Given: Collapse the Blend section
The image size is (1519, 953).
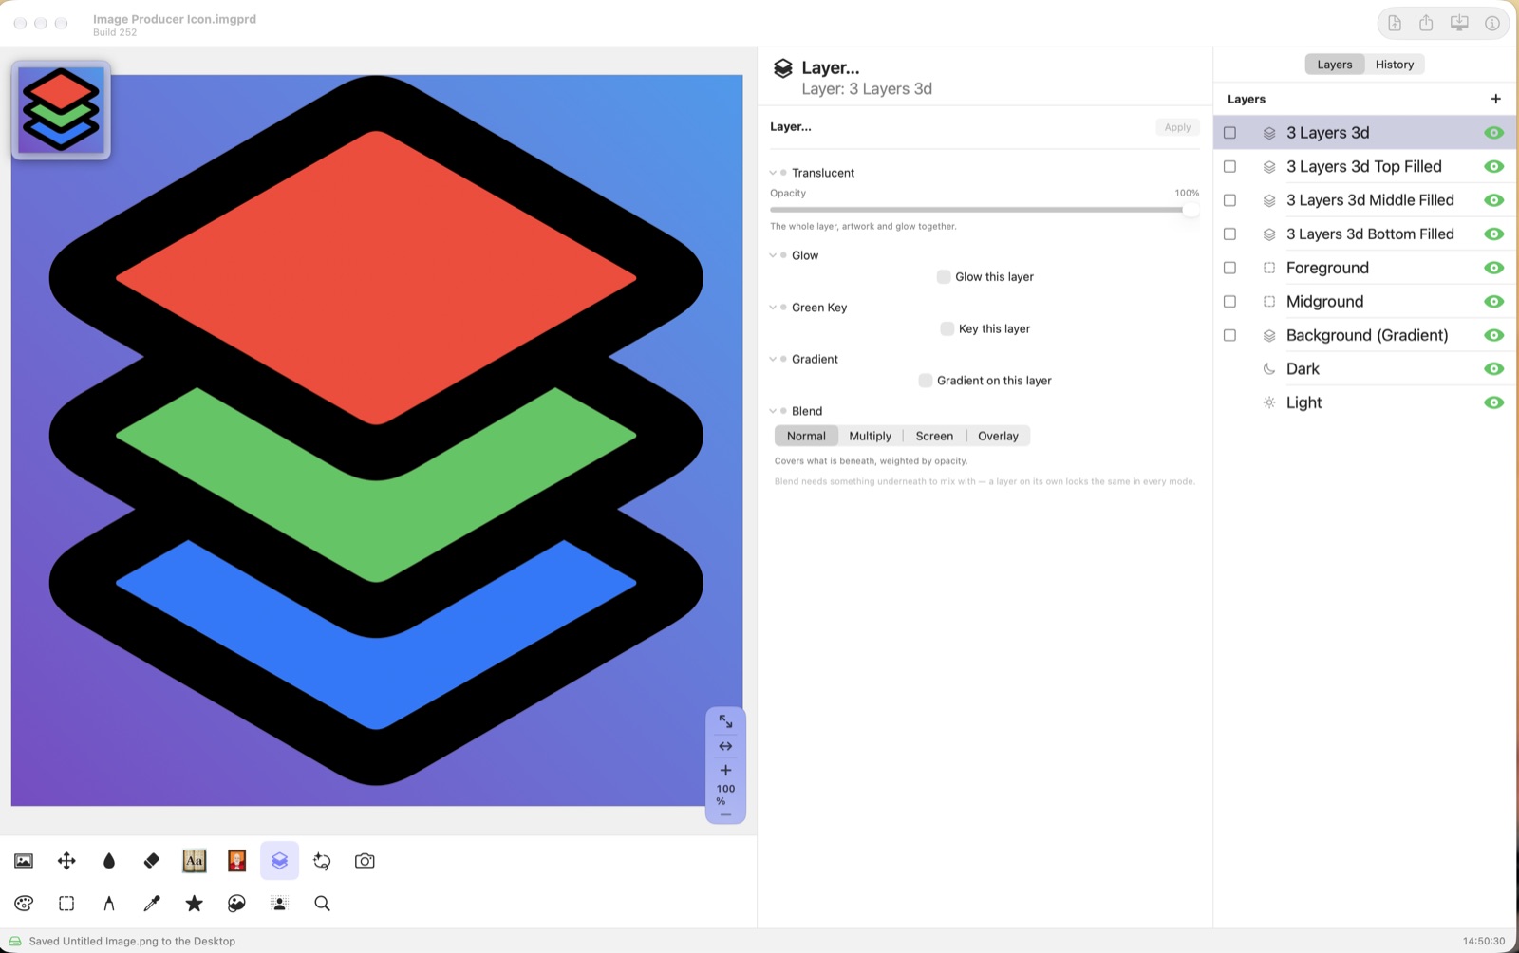Looking at the screenshot, I should (x=773, y=411).
